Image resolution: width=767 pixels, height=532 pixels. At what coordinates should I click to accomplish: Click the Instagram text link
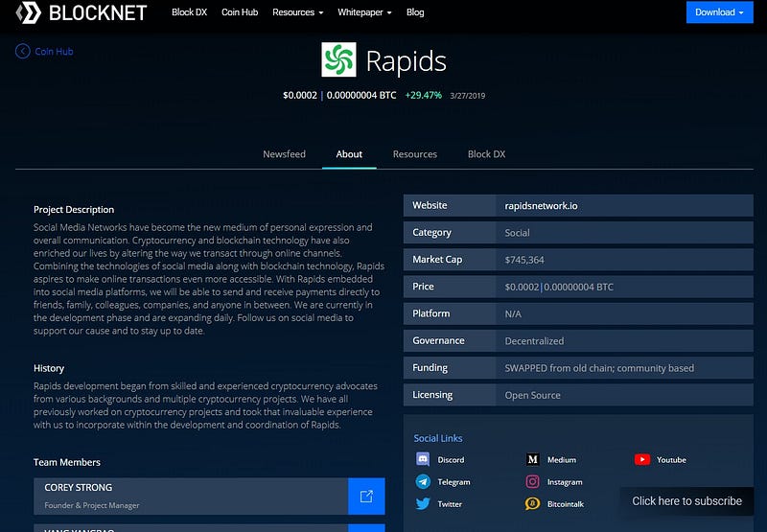point(565,482)
